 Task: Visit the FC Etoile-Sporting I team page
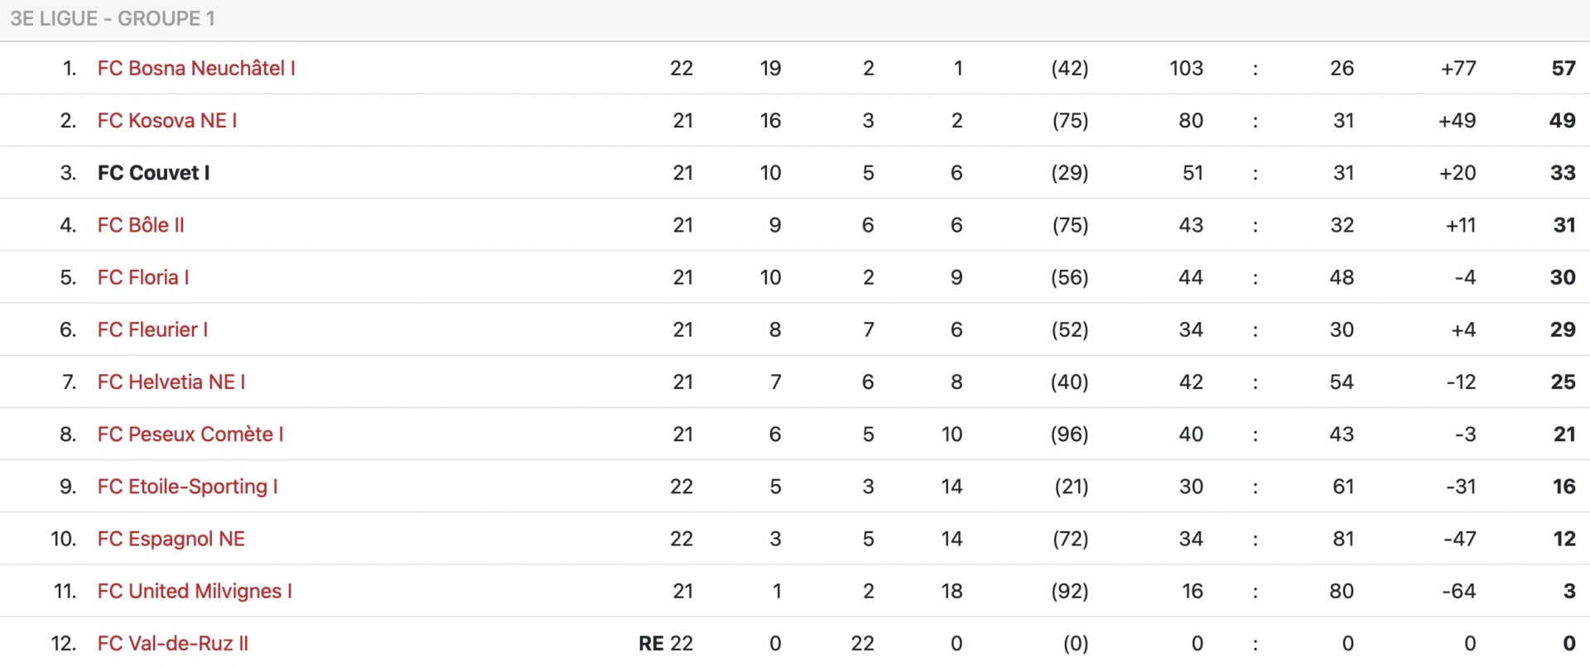click(x=187, y=486)
